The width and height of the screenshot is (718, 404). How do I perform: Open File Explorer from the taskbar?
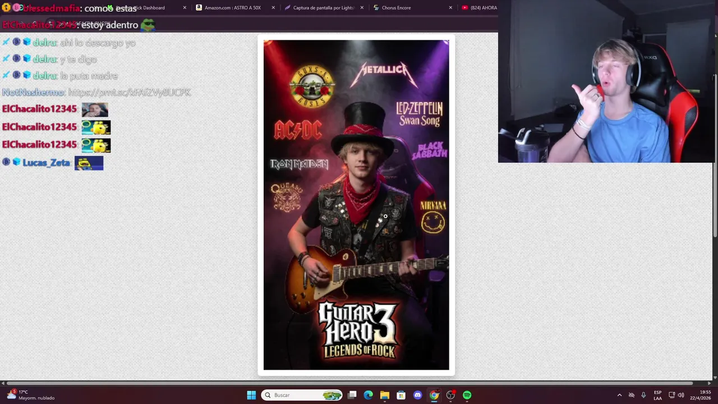(x=384, y=395)
